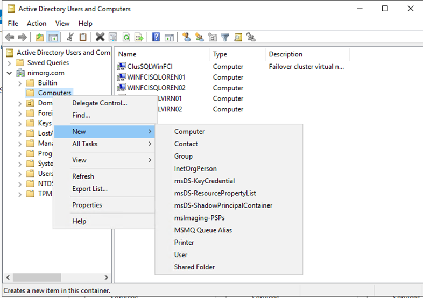The image size is (423, 298).
Task: Click the Export list toolbar icon
Action: coord(139,37)
